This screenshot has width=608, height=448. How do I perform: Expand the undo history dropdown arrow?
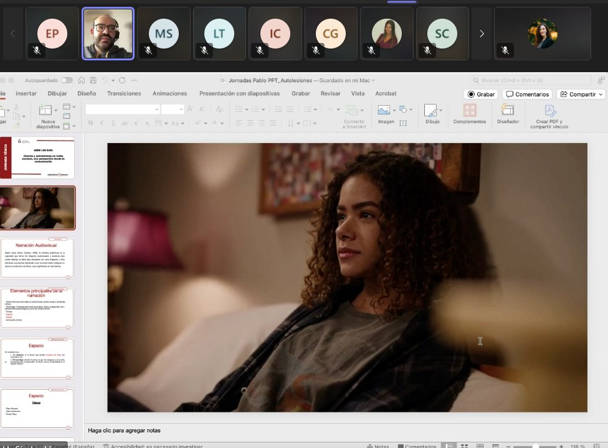(x=113, y=80)
